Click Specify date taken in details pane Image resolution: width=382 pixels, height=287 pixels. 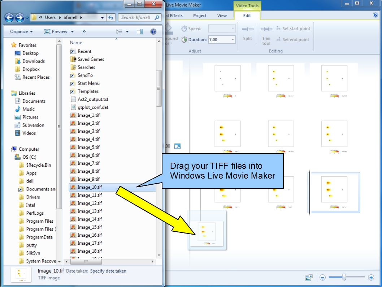(108, 271)
